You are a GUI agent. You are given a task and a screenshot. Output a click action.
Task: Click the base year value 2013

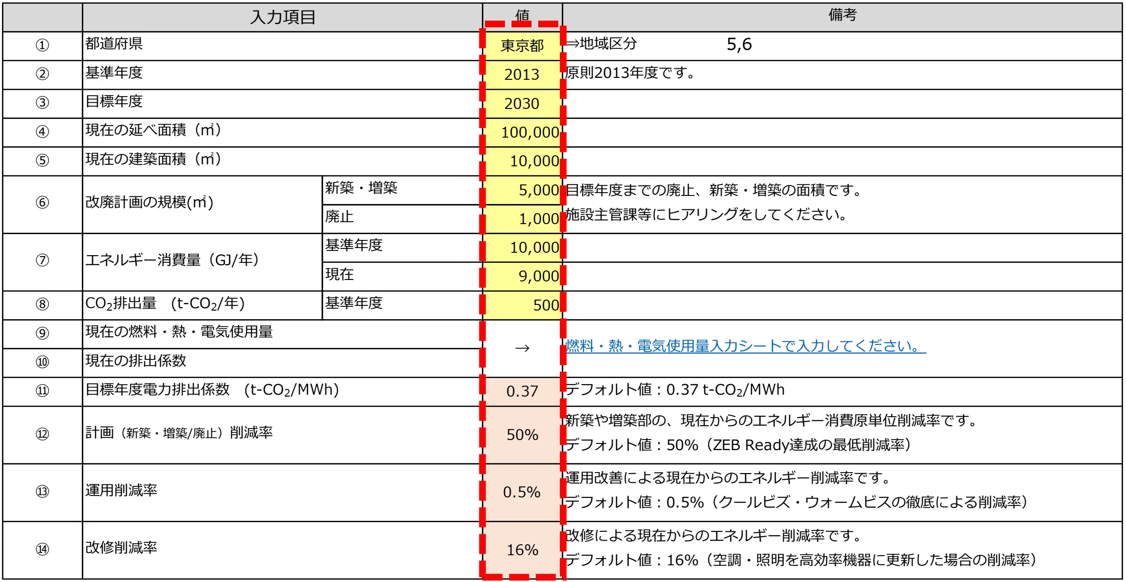[x=522, y=75]
